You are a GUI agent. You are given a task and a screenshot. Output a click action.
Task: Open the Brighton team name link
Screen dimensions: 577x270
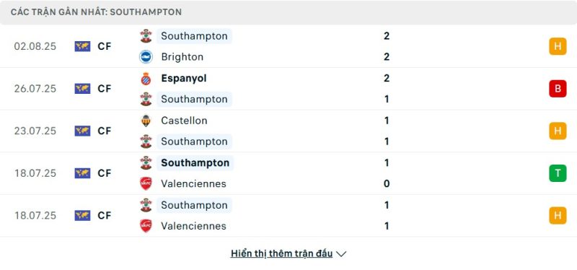click(182, 57)
